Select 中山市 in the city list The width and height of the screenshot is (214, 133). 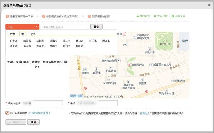(53, 46)
